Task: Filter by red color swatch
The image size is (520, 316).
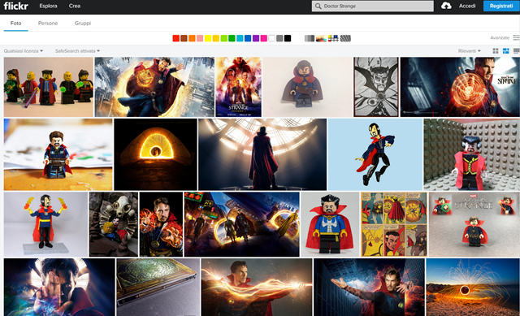Action: [x=175, y=38]
